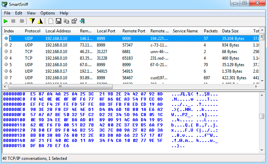Click hex pane scrollbar up arrow
This screenshot has height=164, width=267.
262,95
